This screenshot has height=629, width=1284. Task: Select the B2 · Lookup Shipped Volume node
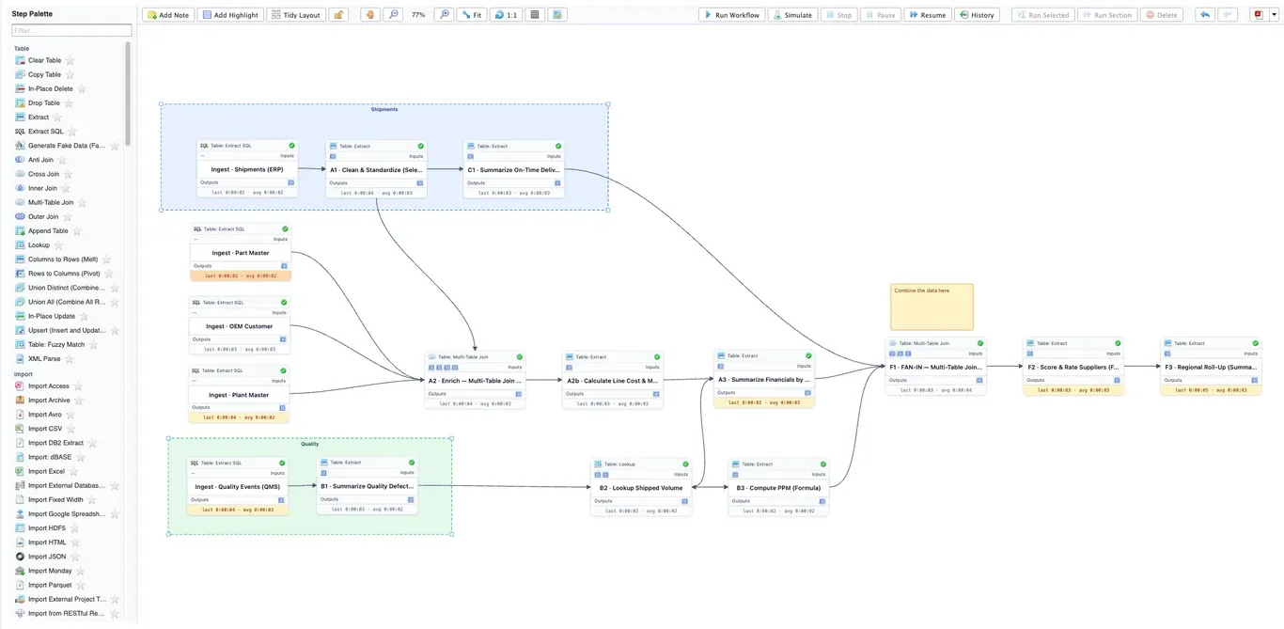click(x=641, y=488)
